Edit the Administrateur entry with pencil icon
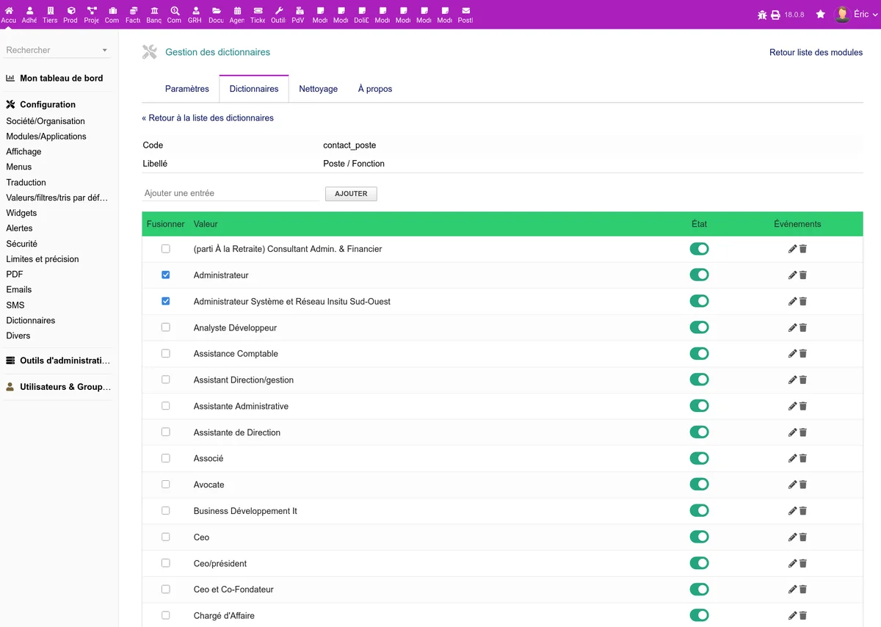This screenshot has height=627, width=881. point(792,275)
